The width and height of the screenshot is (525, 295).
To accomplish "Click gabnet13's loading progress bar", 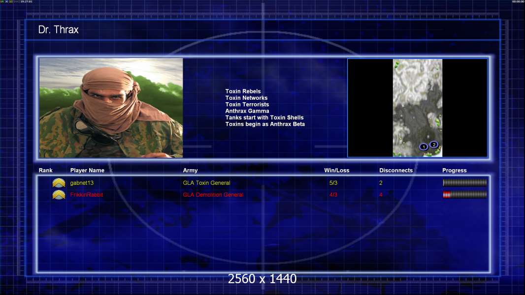I will (x=465, y=182).
